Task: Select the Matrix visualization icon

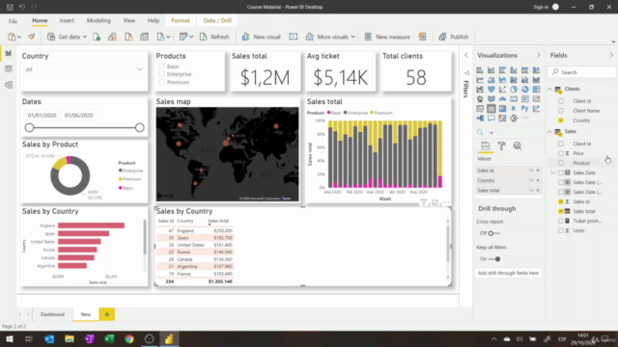Action: point(502,109)
